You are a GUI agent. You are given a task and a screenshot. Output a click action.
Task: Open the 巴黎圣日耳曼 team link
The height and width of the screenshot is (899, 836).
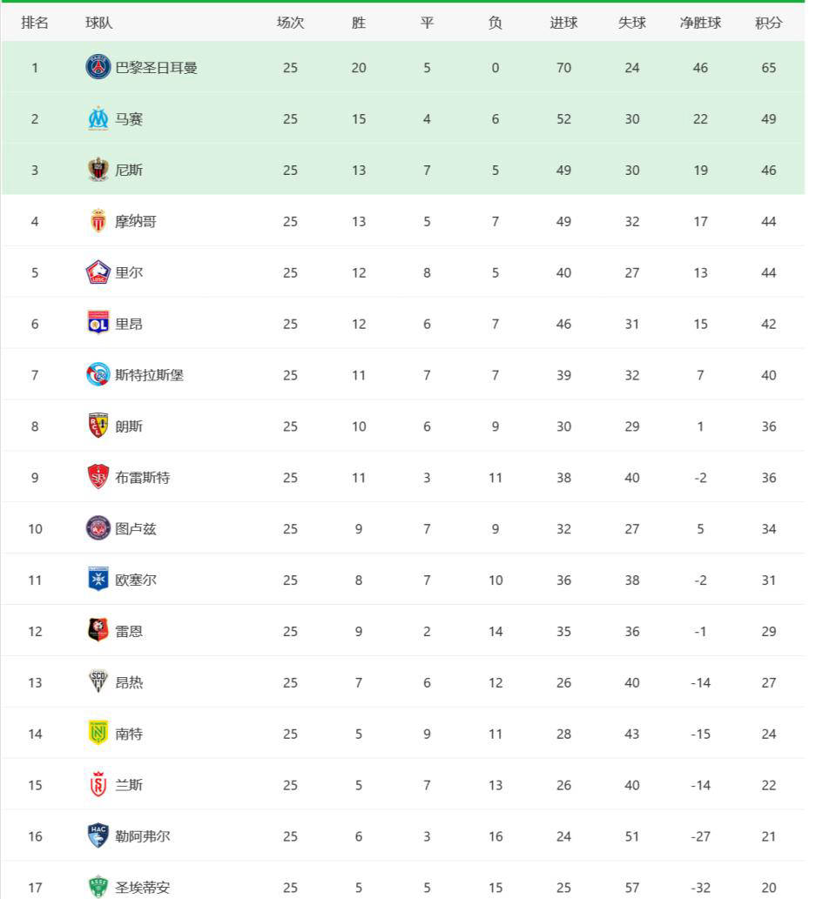tap(156, 67)
